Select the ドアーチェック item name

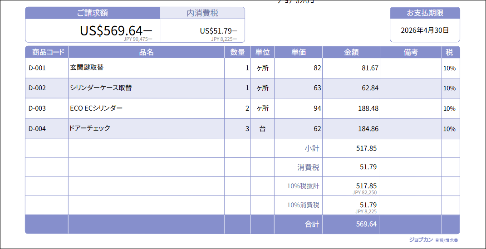click(x=90, y=127)
